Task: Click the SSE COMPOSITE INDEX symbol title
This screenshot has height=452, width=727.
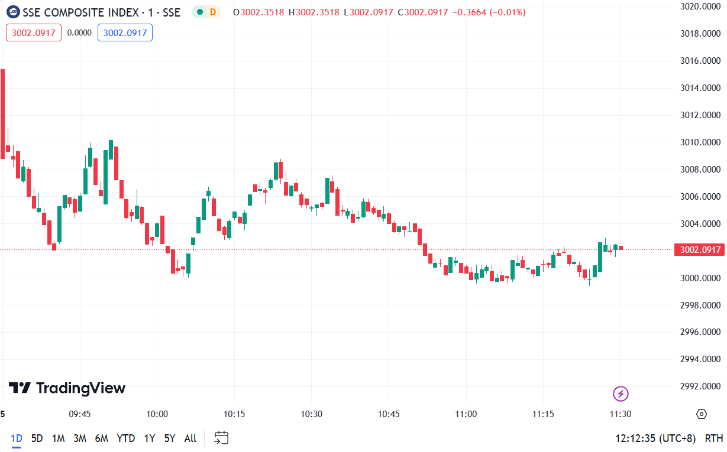Action: pyautogui.click(x=101, y=12)
